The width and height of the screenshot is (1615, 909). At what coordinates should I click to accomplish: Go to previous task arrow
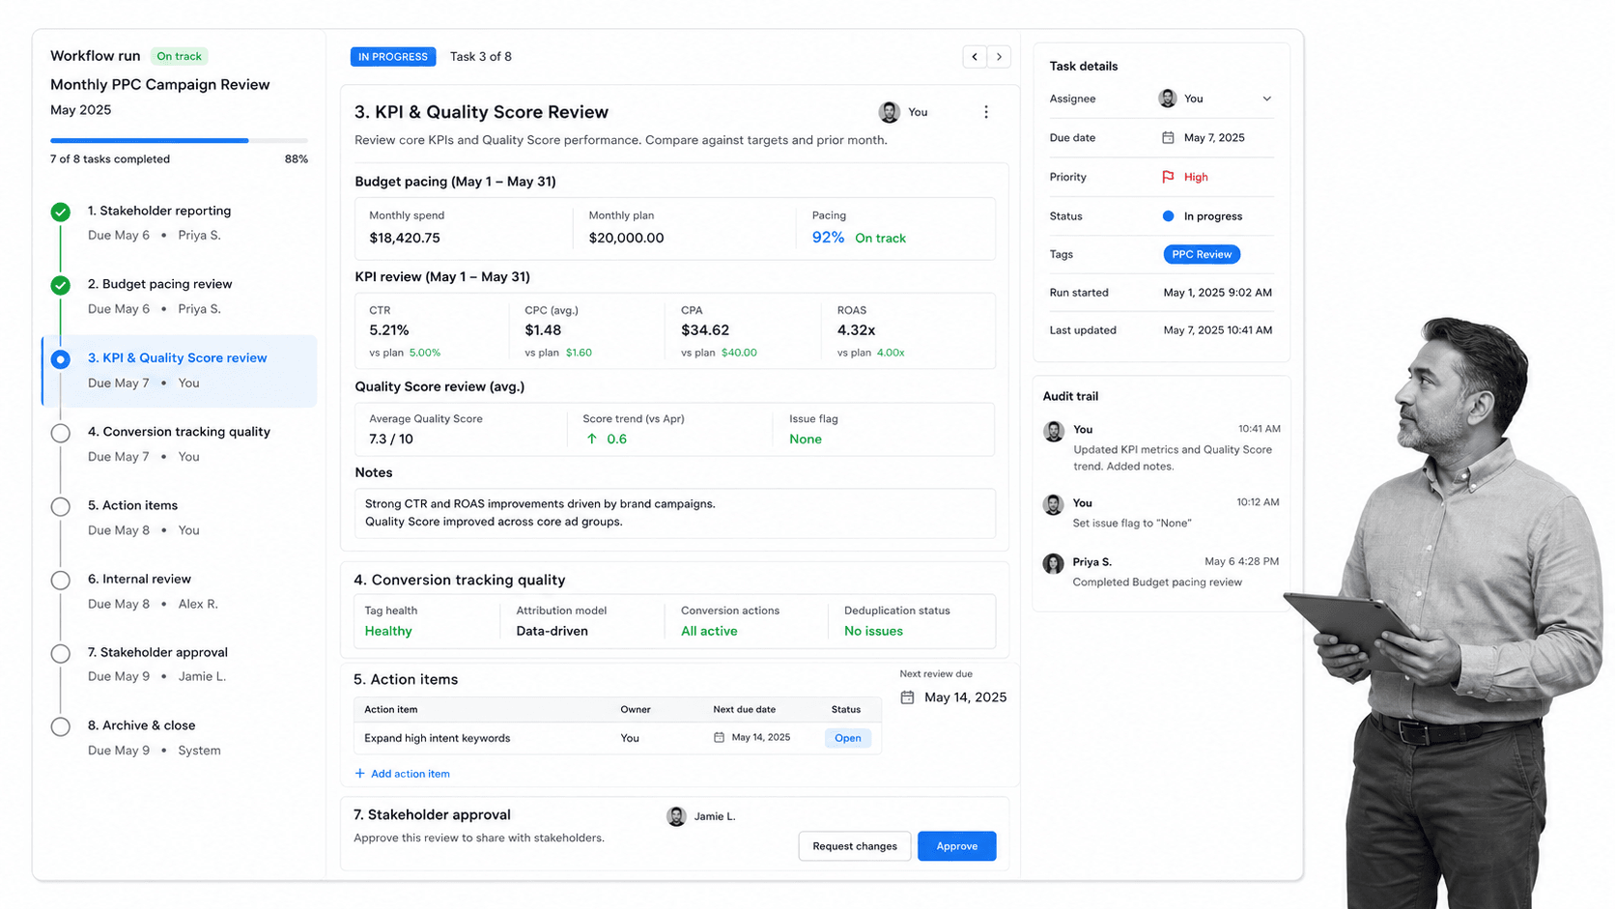(975, 57)
